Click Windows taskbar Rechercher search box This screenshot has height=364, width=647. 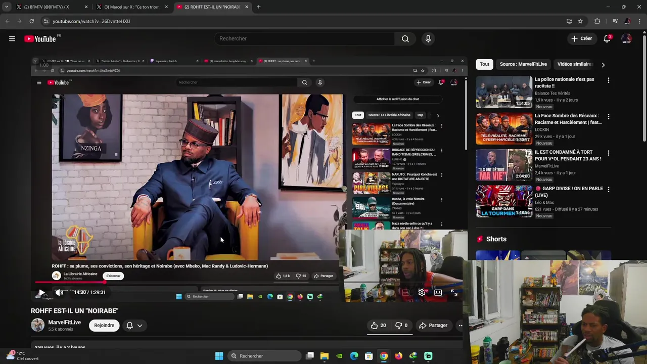tap(263, 356)
